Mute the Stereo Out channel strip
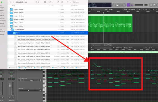Screen dimensions: 158x102 pyautogui.click(x=10, y=98)
